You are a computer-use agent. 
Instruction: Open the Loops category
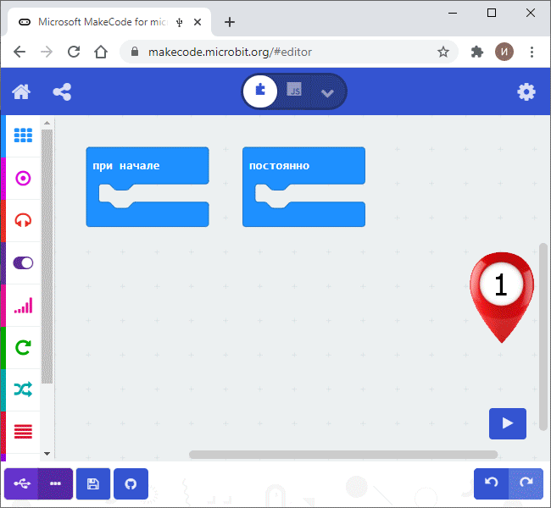[x=23, y=348]
